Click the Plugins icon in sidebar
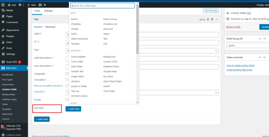269x137 pixels. (3, 36)
